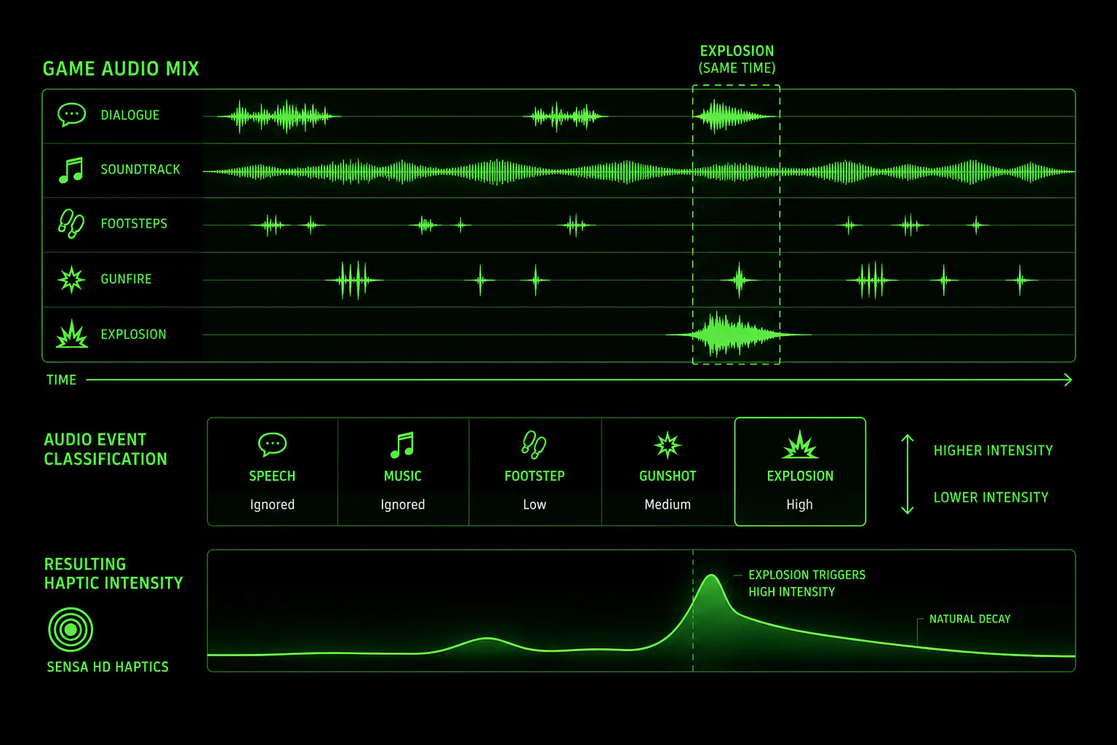Click the peak of the haptic intensity curve
Viewport: 1117px width, 745px height.
pos(712,576)
